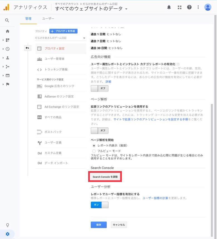Toggle the 拡張リンクのアトリビューション switch

click(x=100, y=130)
